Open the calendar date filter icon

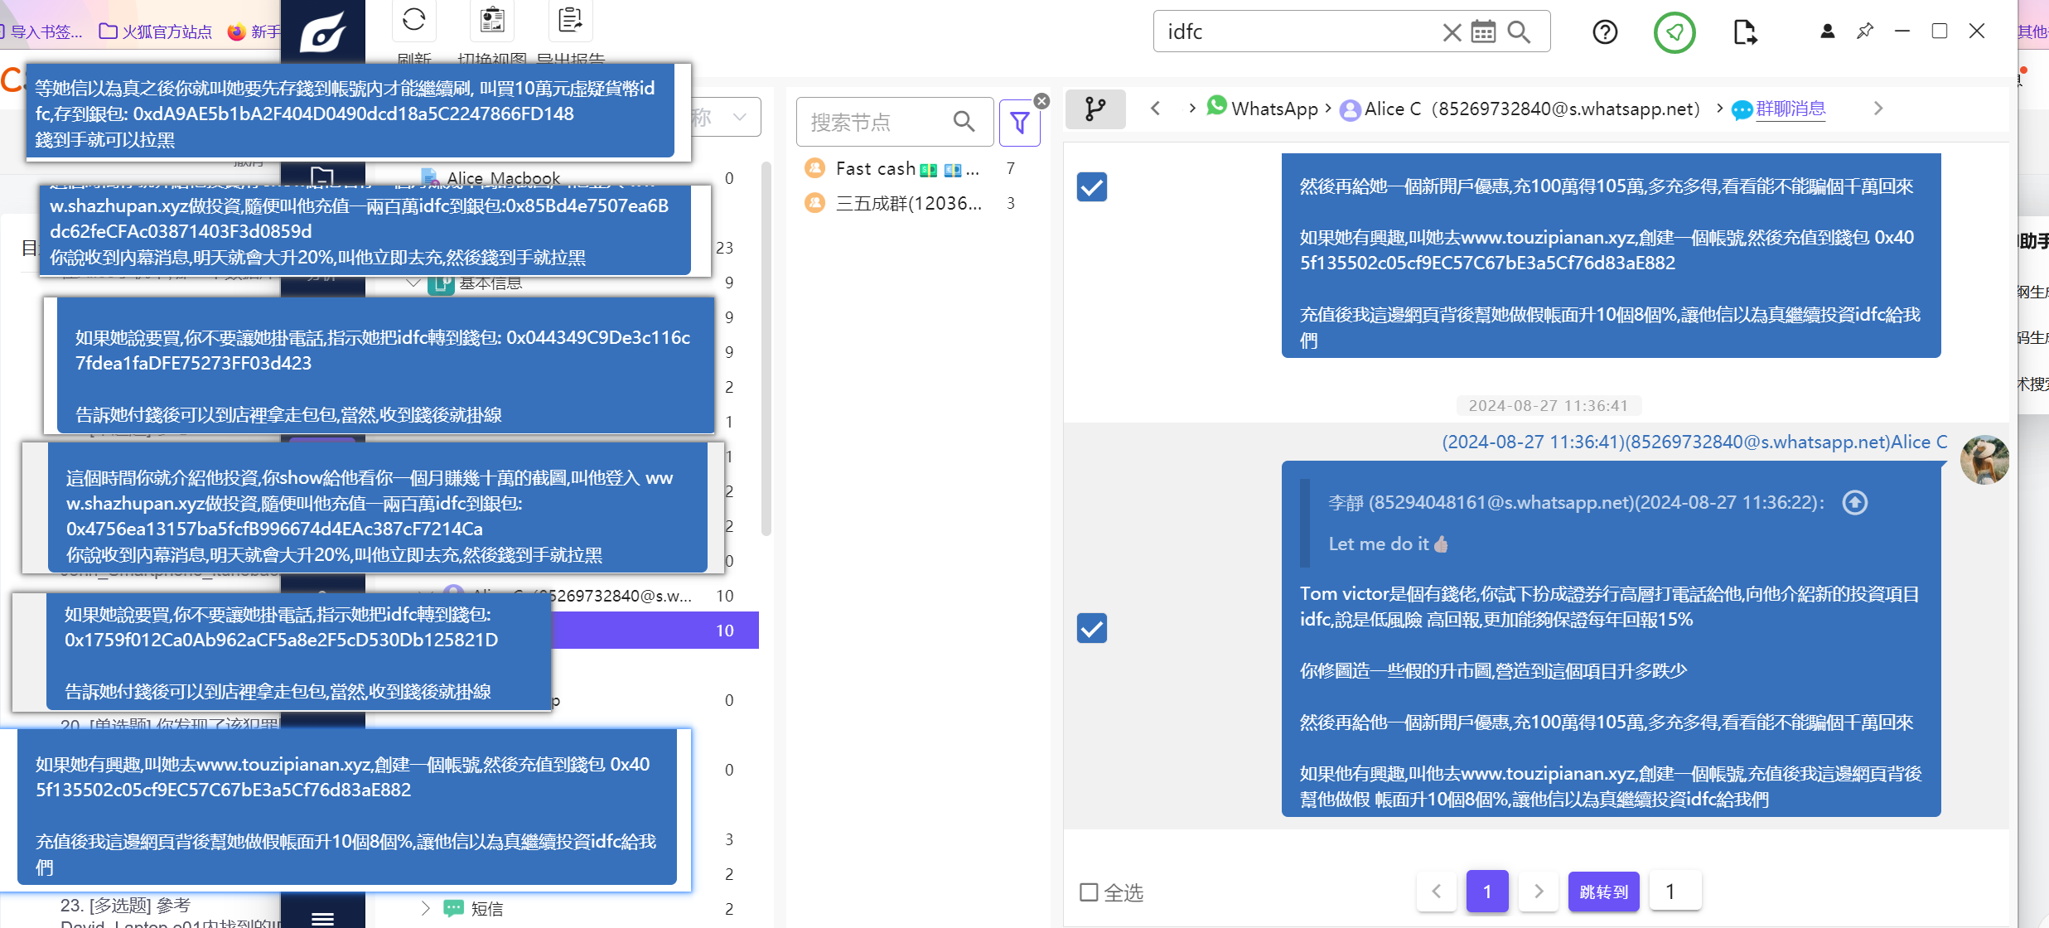point(1483,32)
